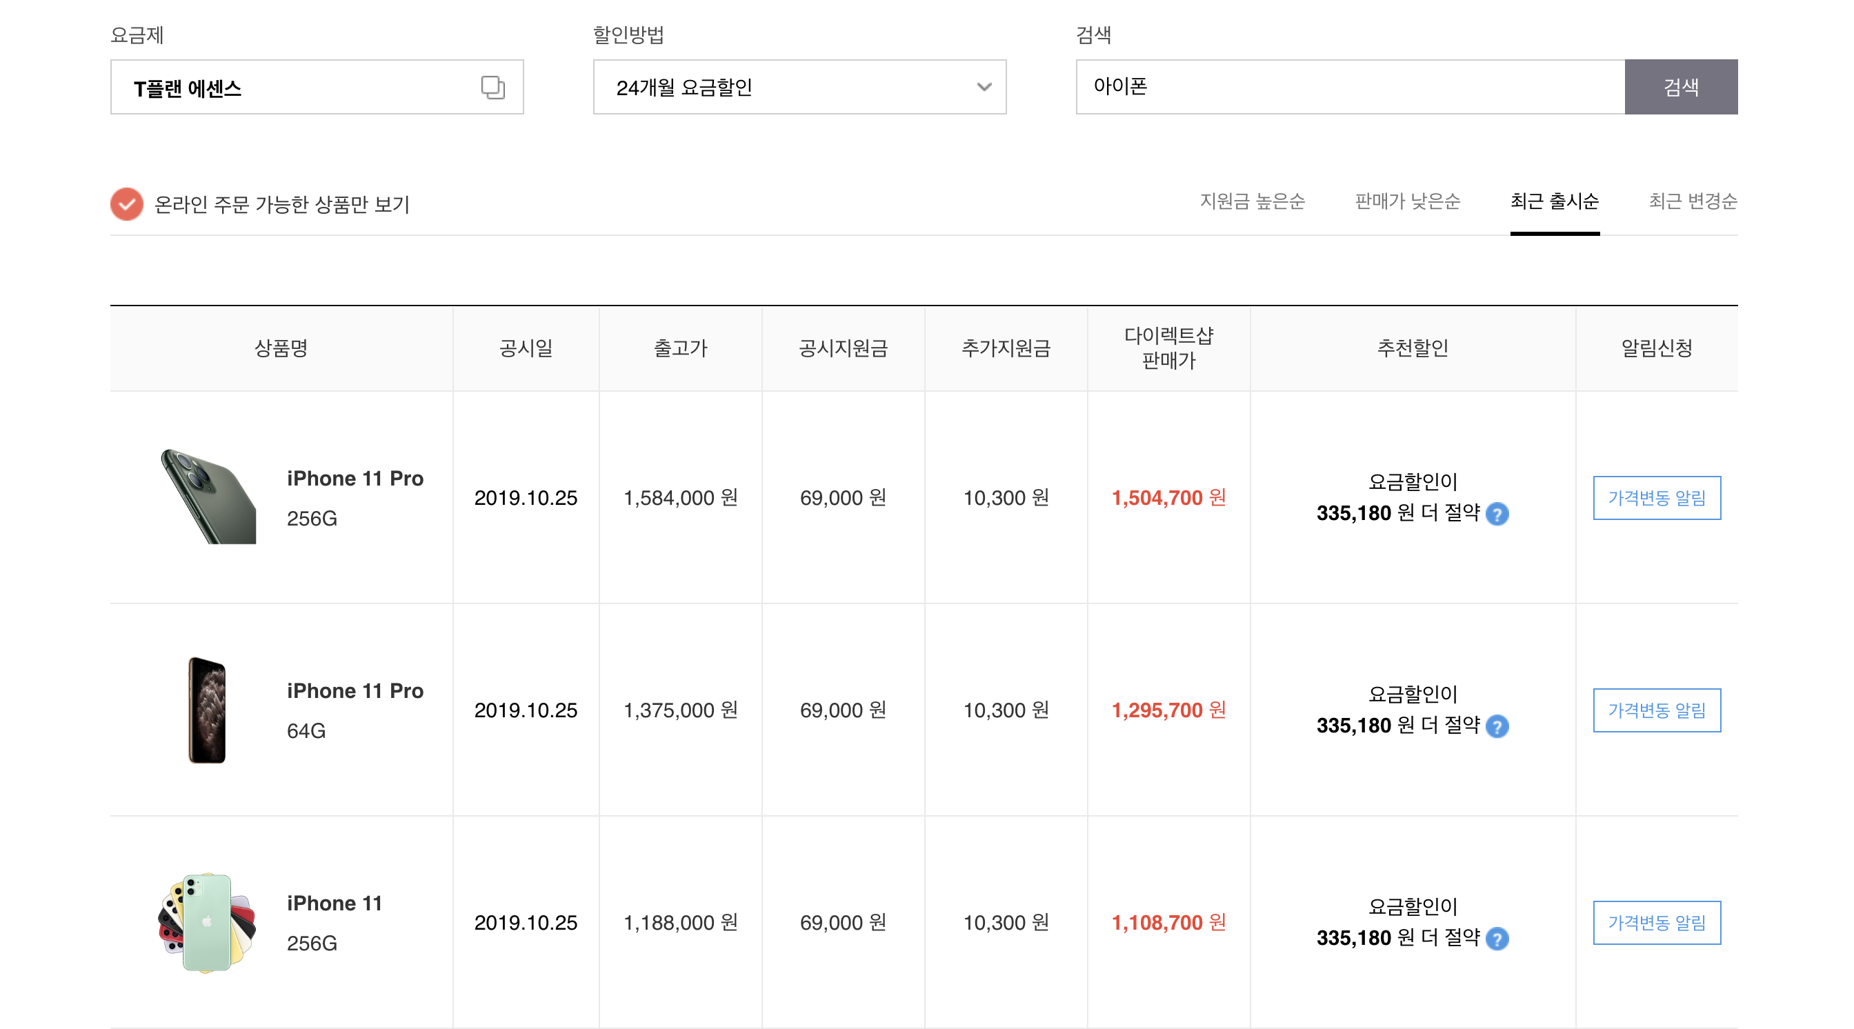
Task: Click 가격변동 알림 for iPhone 11 256G
Action: (x=1656, y=922)
